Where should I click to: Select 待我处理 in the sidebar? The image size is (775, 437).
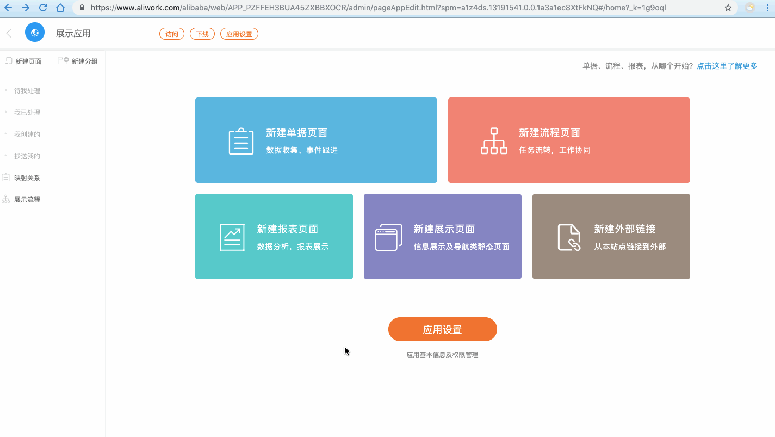(x=27, y=91)
